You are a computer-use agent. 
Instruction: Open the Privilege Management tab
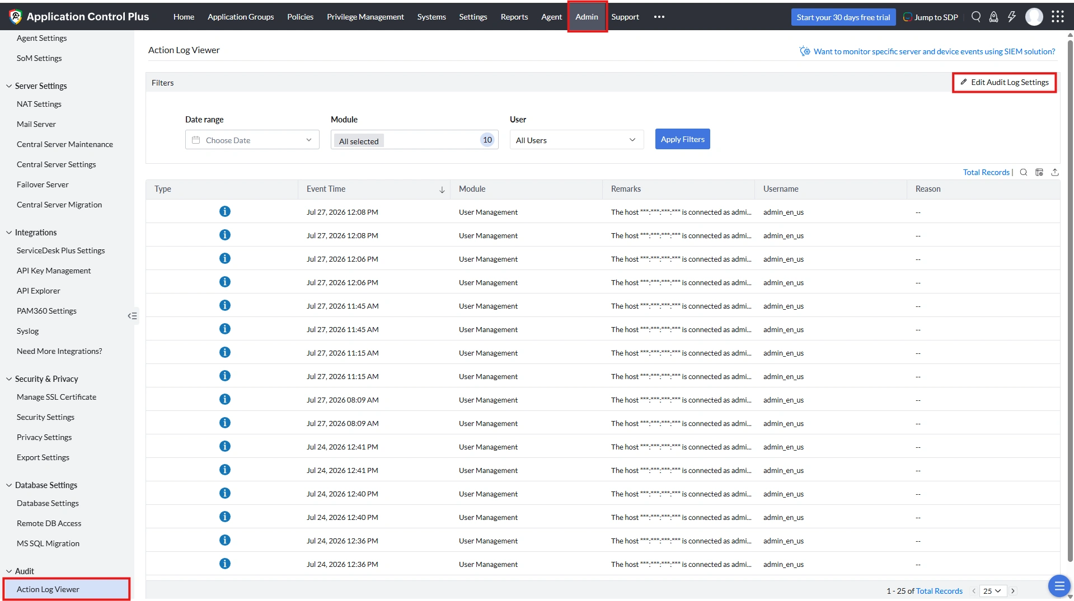[x=365, y=17]
